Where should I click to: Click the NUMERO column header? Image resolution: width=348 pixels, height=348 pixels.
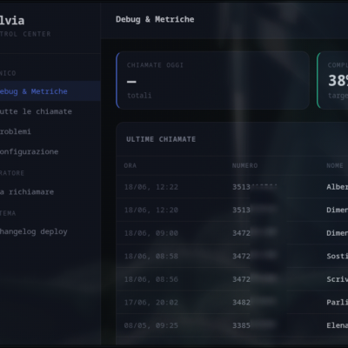click(244, 165)
